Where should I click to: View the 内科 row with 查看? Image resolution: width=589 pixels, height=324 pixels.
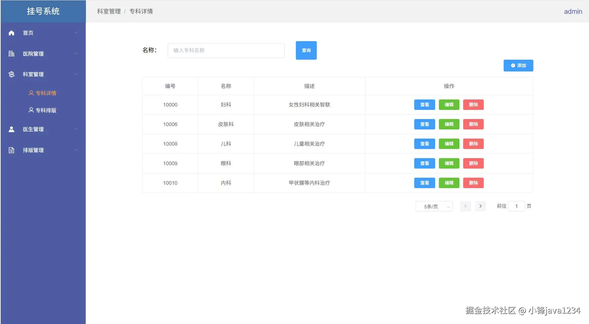coord(425,183)
